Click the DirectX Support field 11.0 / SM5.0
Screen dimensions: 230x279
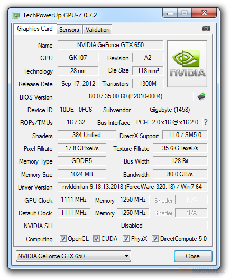tap(185, 135)
